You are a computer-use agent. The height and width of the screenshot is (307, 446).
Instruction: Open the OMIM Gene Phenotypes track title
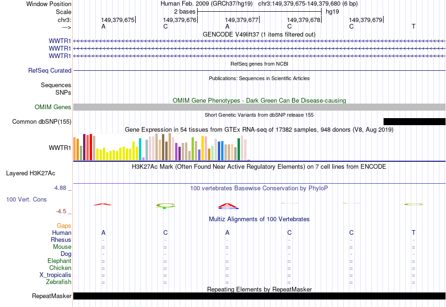pos(259,100)
